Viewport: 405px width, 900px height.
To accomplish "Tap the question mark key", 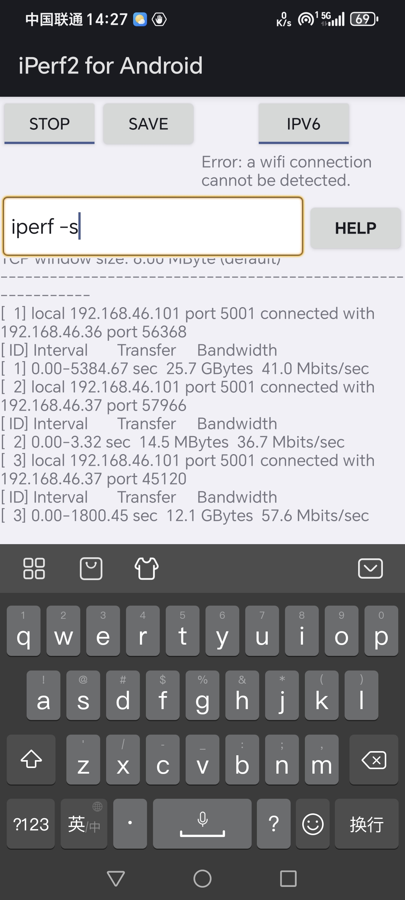I will 274,824.
